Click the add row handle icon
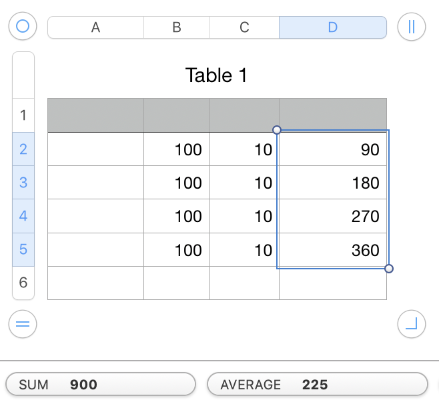The image size is (439, 404). click(23, 325)
